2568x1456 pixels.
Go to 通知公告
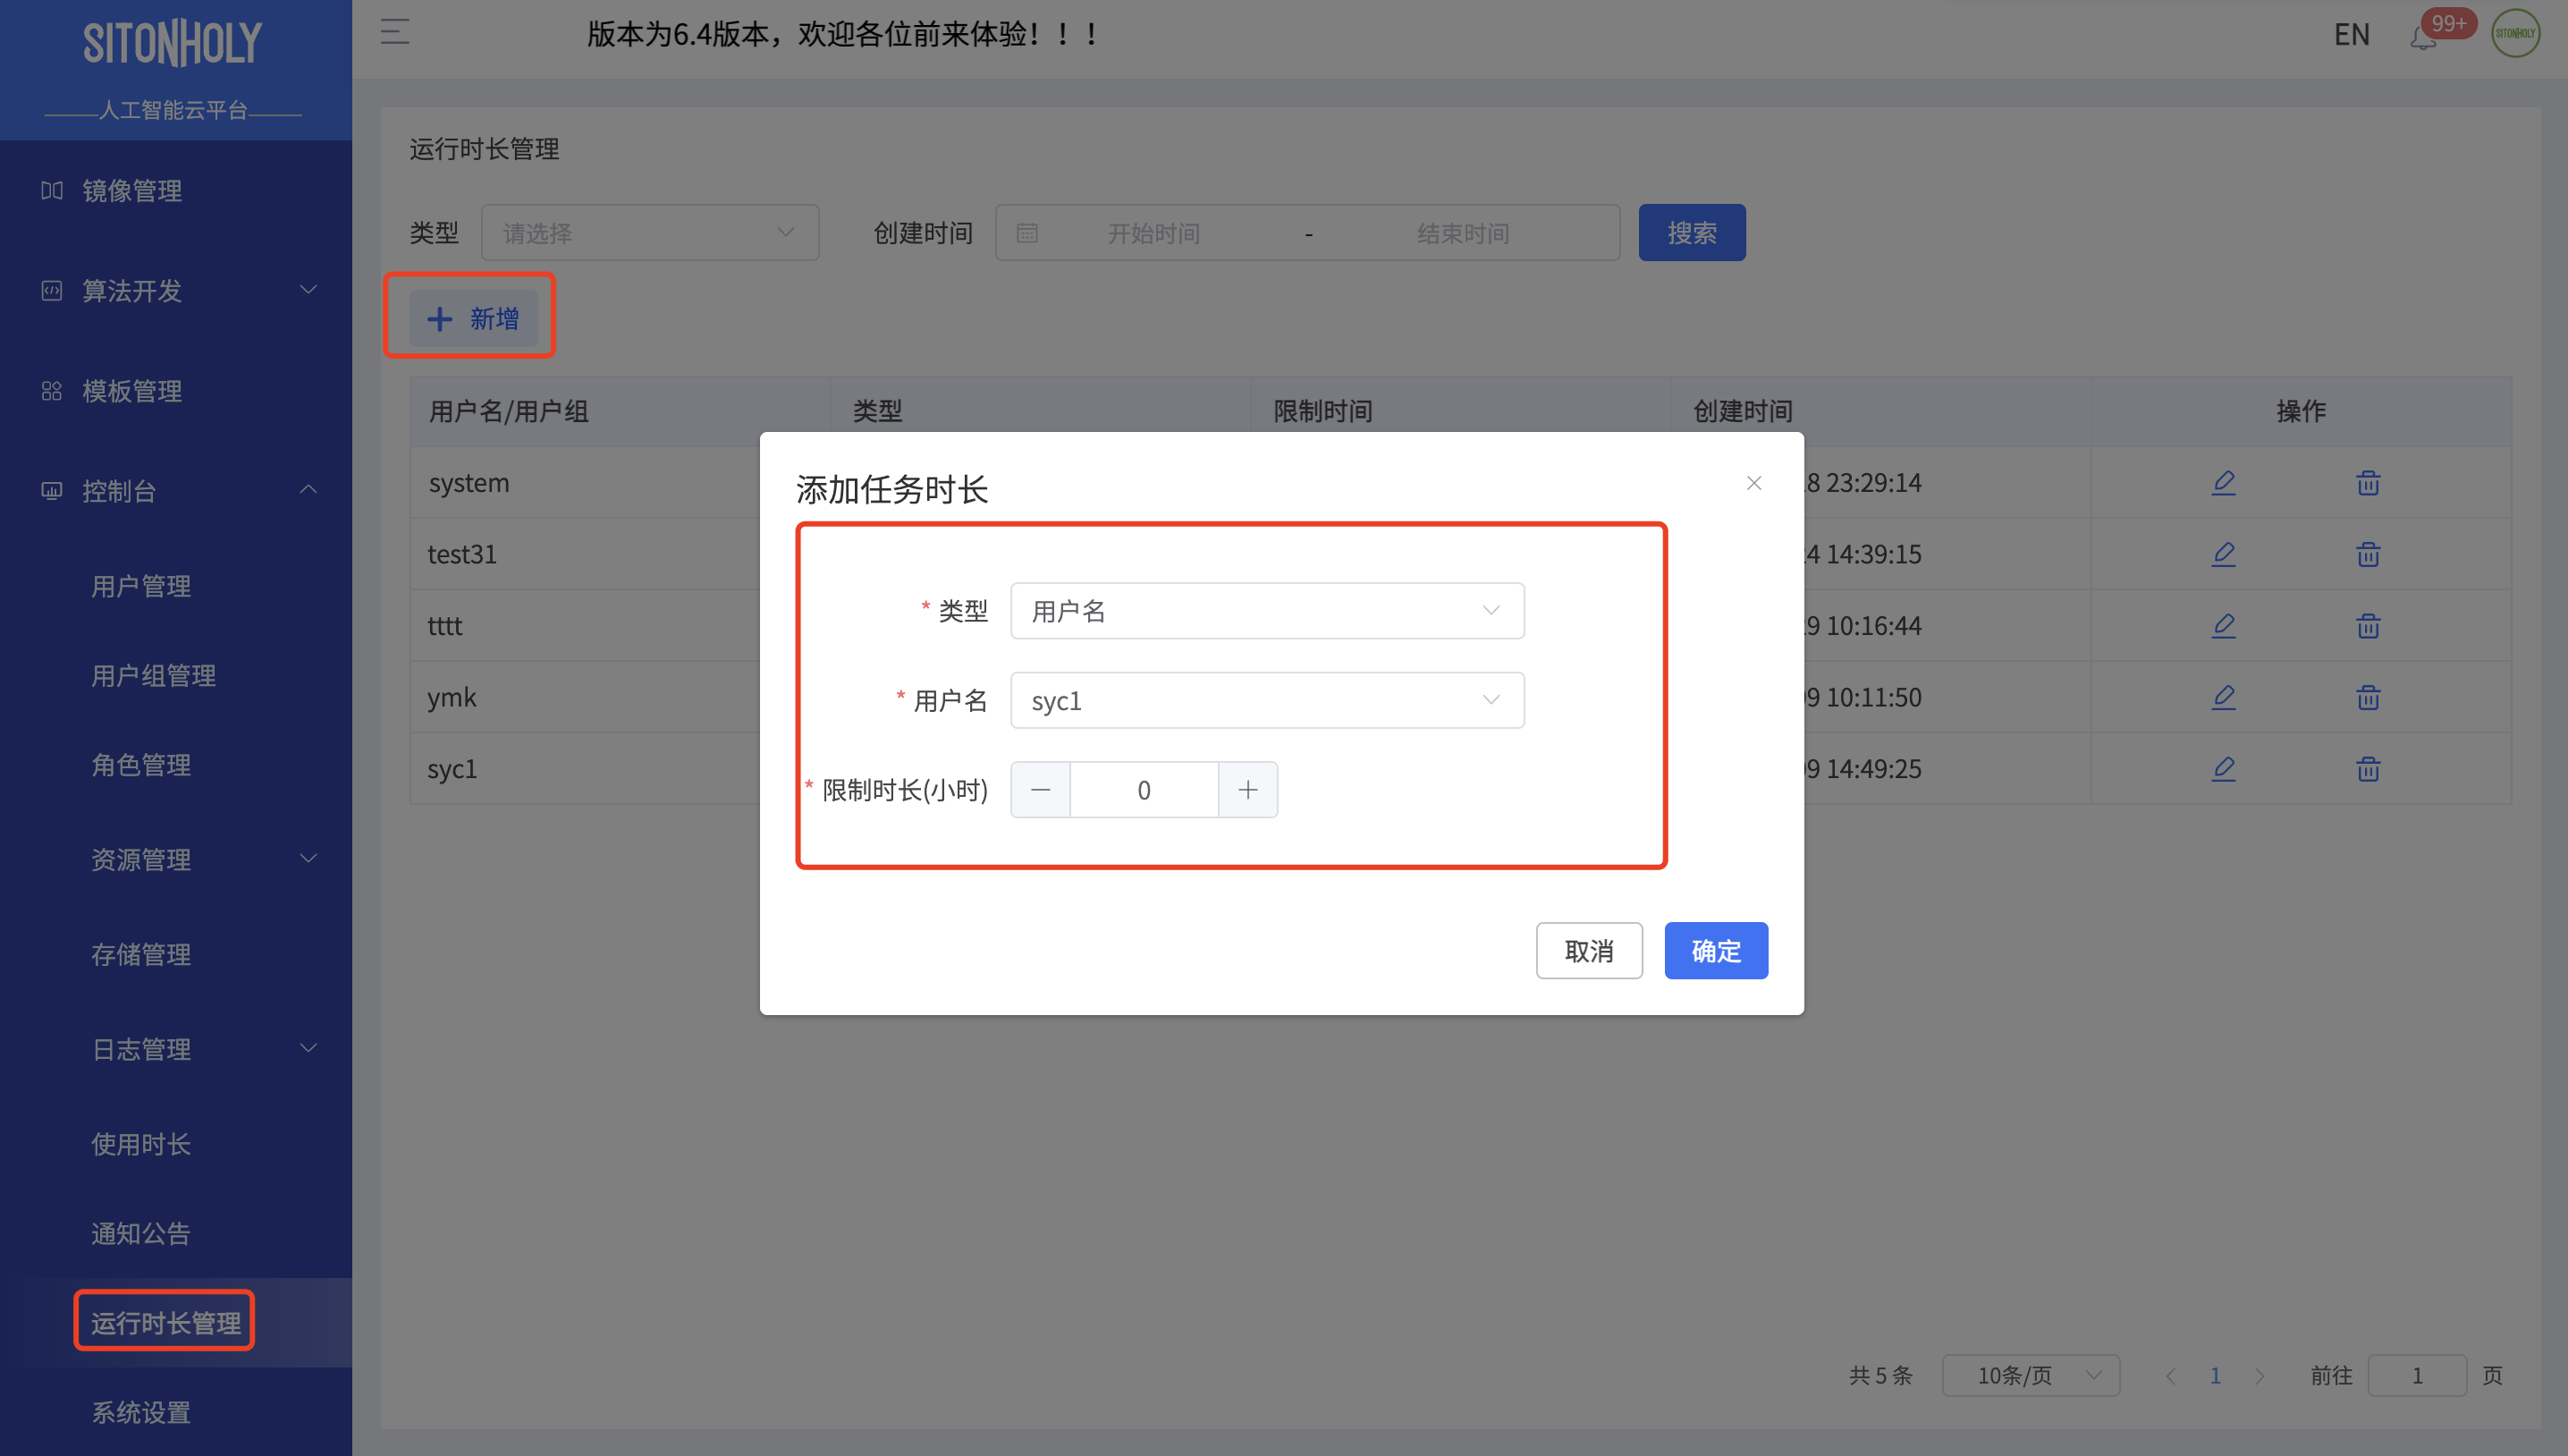coord(141,1233)
